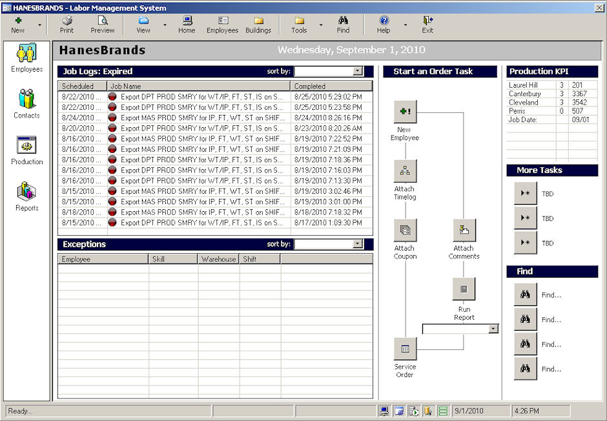
Task: Click the Attach Timelog task button
Action: (405, 171)
